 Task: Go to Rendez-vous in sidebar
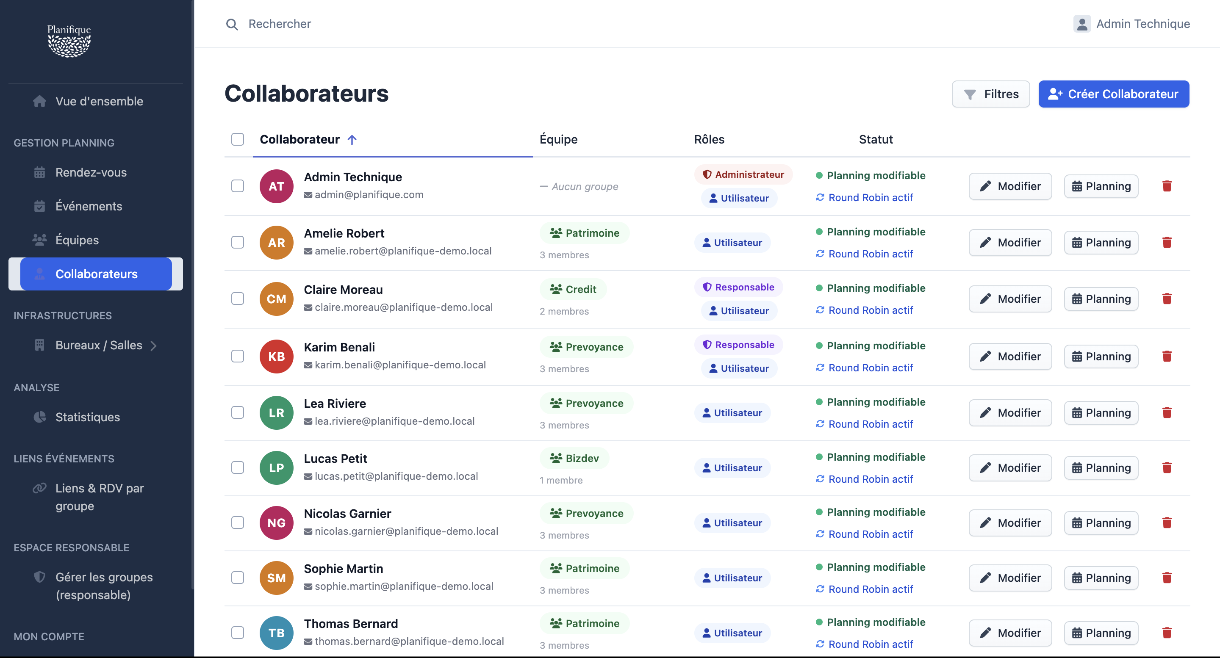[96, 172]
